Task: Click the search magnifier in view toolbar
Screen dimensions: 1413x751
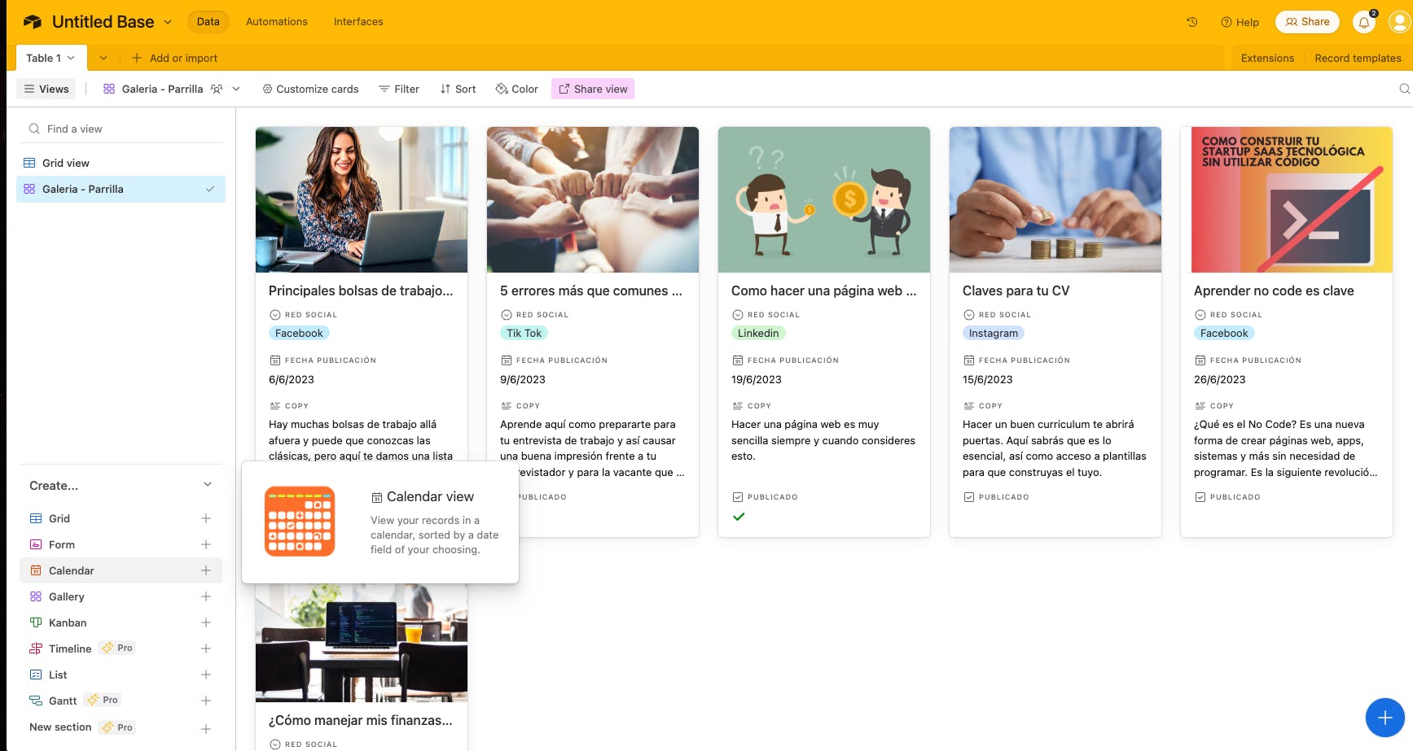Action: (1404, 89)
